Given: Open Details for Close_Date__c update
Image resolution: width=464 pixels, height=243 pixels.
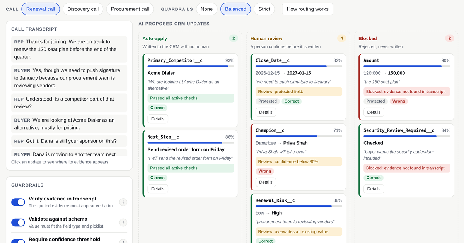Looking at the screenshot, I should [266, 112].
